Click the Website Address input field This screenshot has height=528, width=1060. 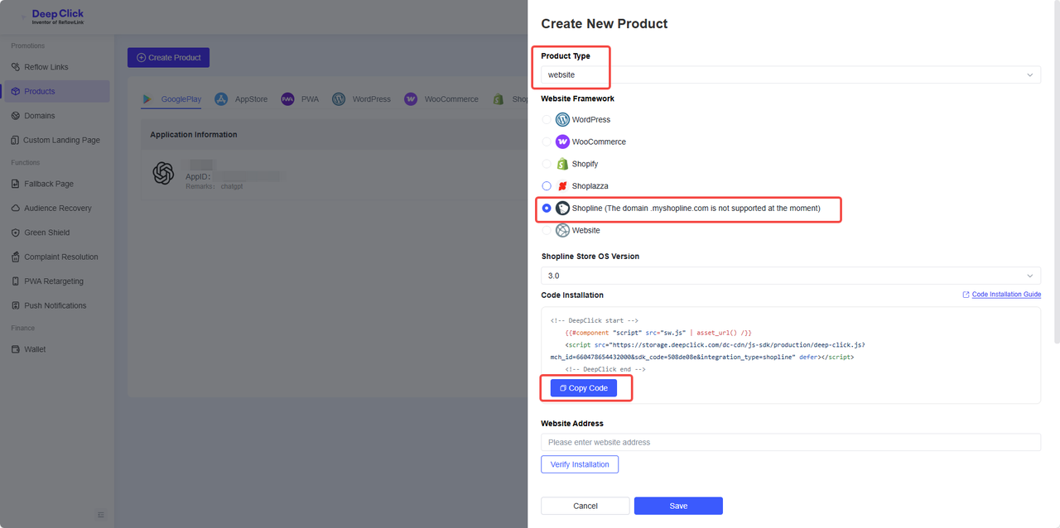click(790, 443)
